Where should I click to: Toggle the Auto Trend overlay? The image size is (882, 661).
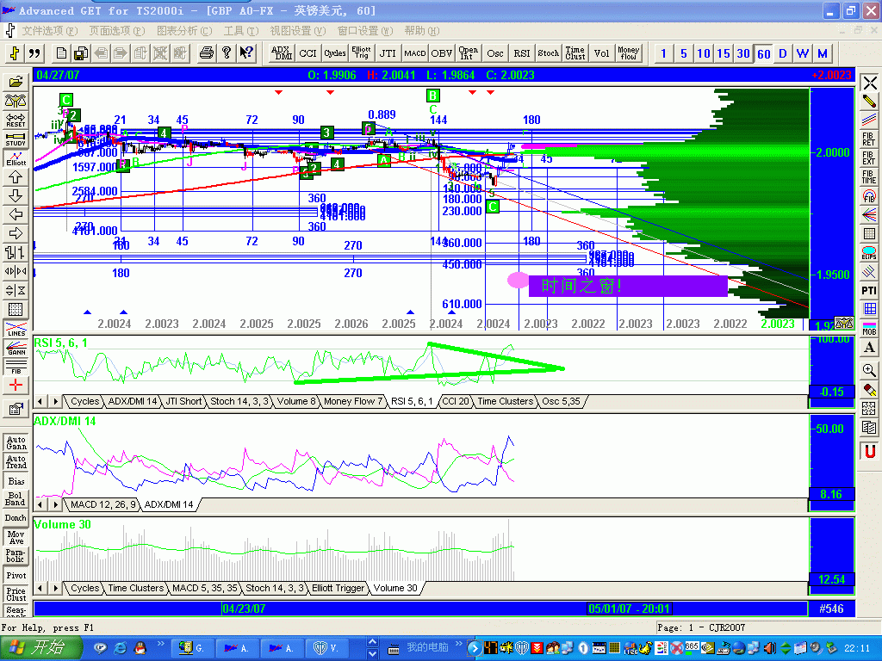16,462
